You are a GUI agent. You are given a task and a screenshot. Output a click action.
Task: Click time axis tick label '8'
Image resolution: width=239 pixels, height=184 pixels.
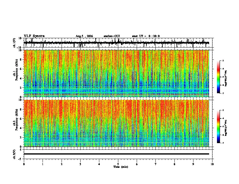(174, 164)
